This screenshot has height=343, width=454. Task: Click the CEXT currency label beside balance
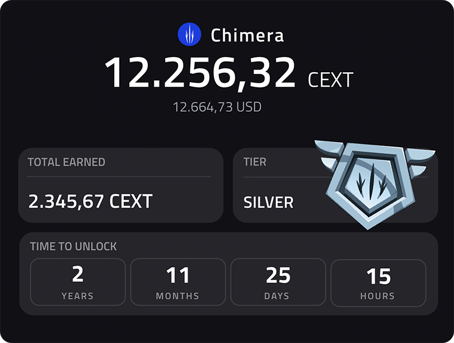click(330, 80)
